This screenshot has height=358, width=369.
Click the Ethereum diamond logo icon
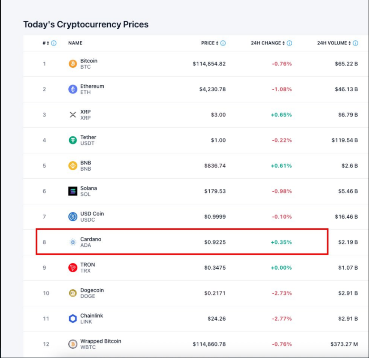tap(73, 89)
